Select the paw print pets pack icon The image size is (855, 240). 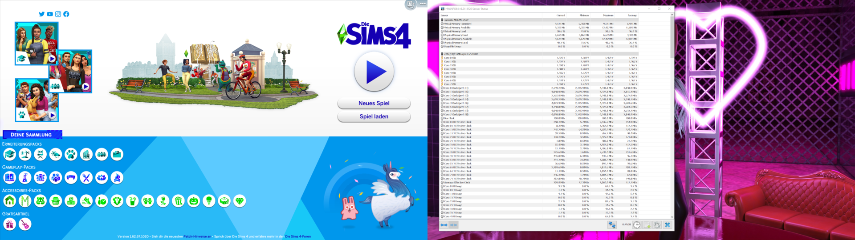click(x=71, y=154)
